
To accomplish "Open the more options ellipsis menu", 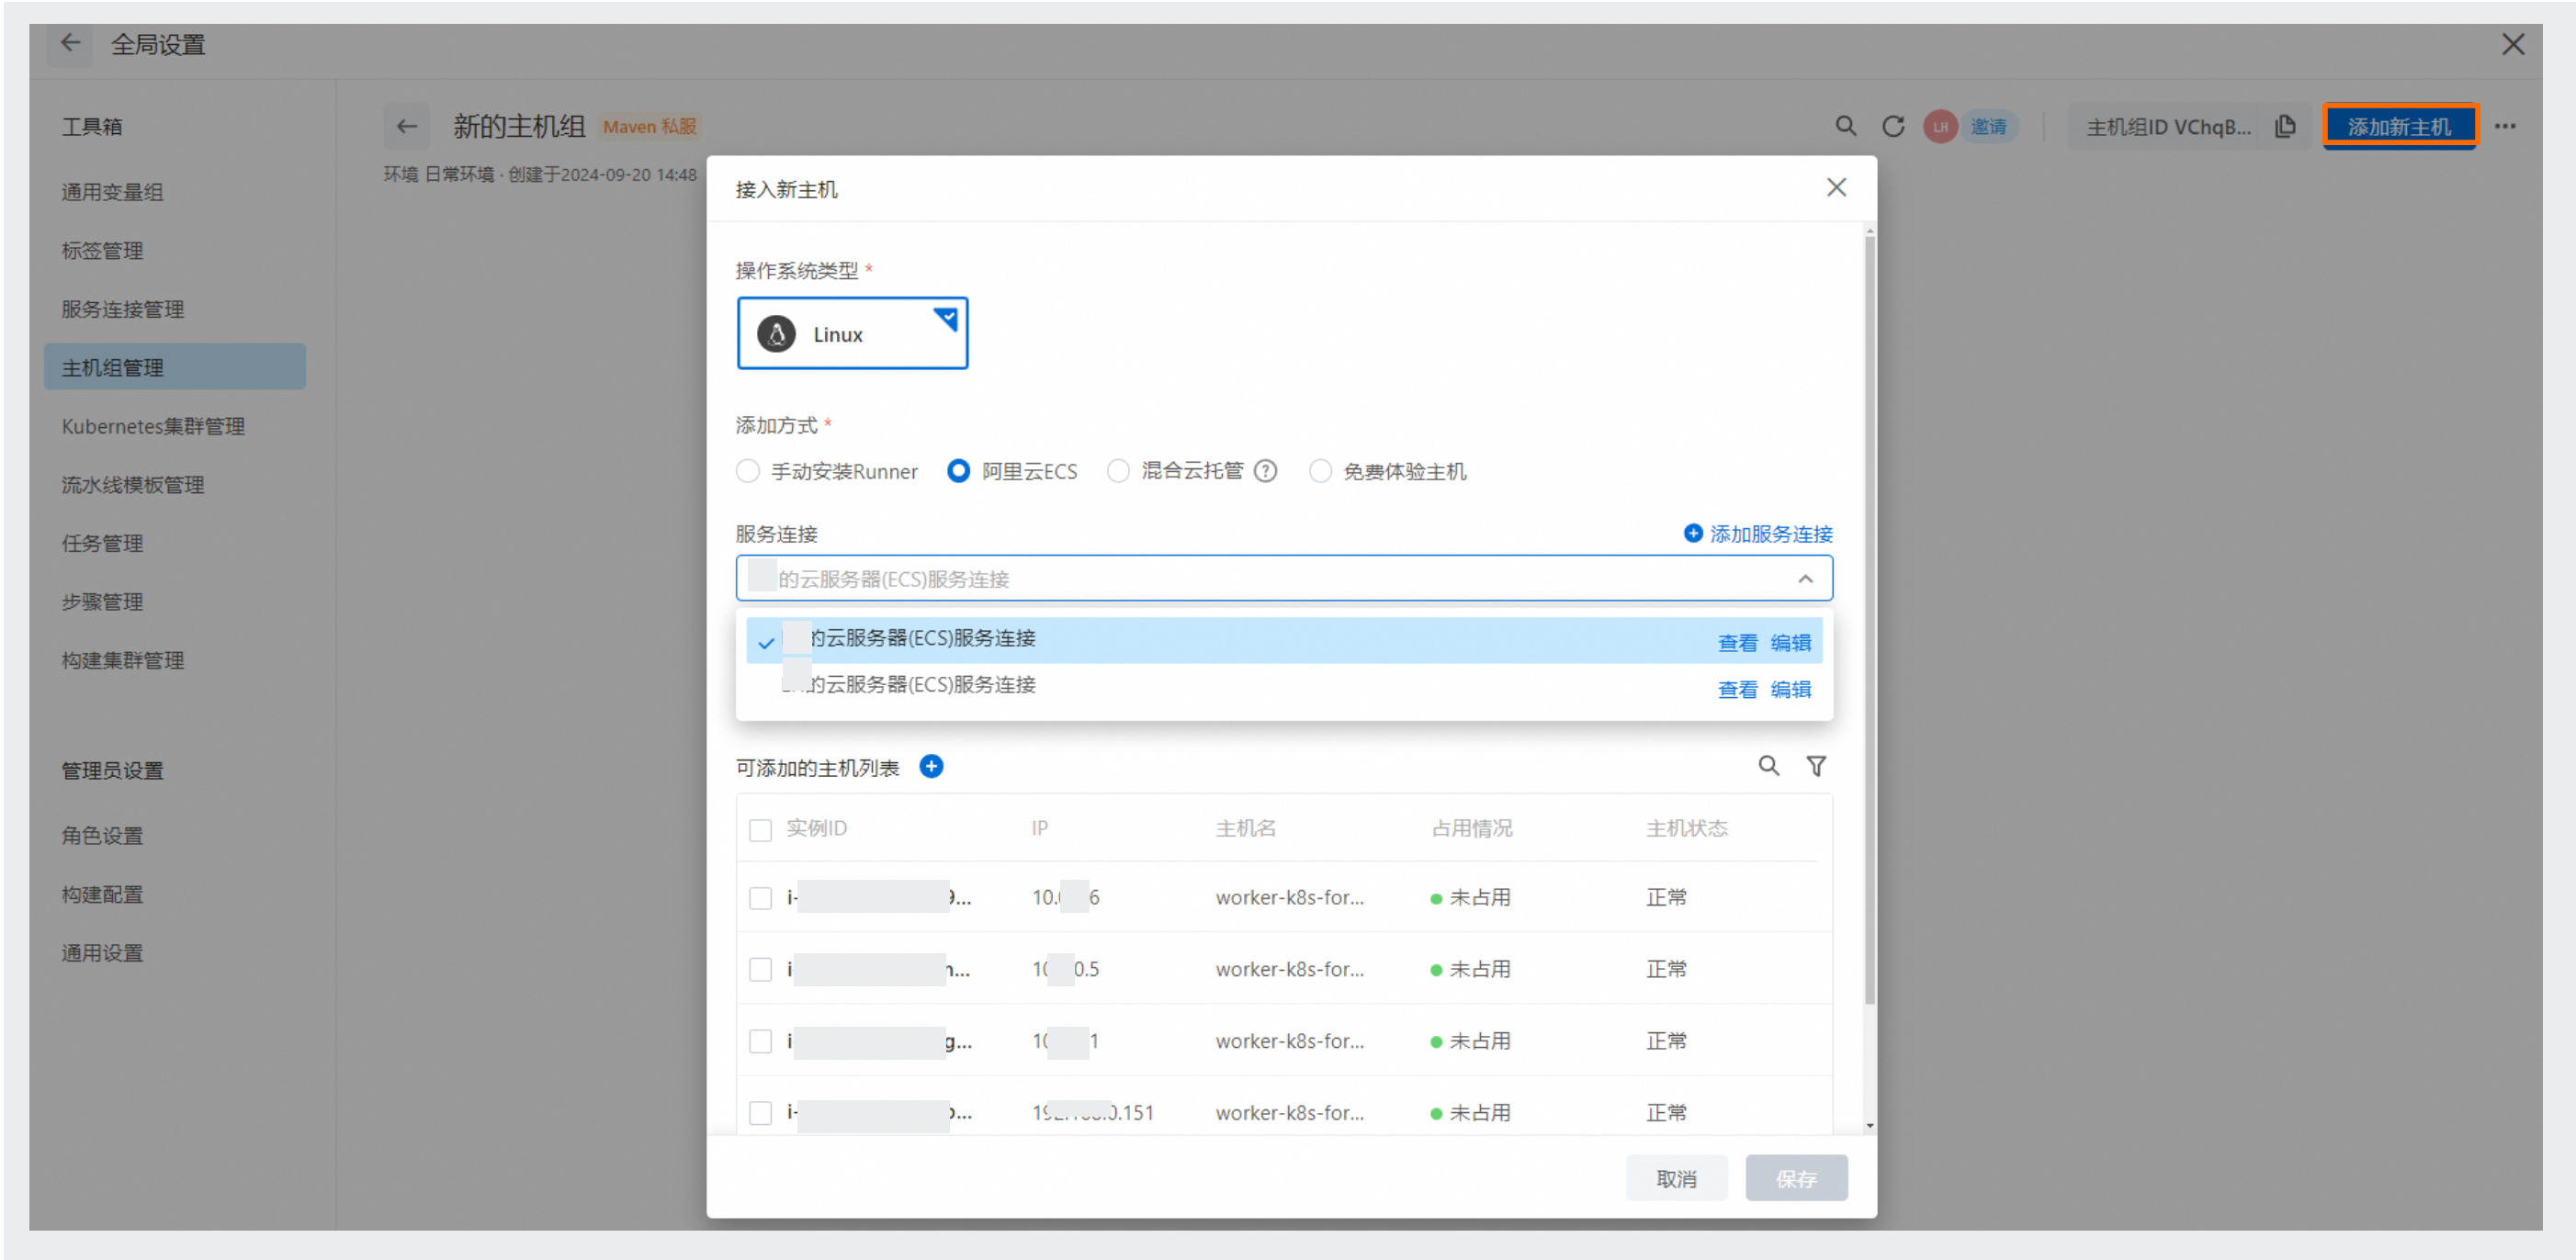I will [2505, 126].
